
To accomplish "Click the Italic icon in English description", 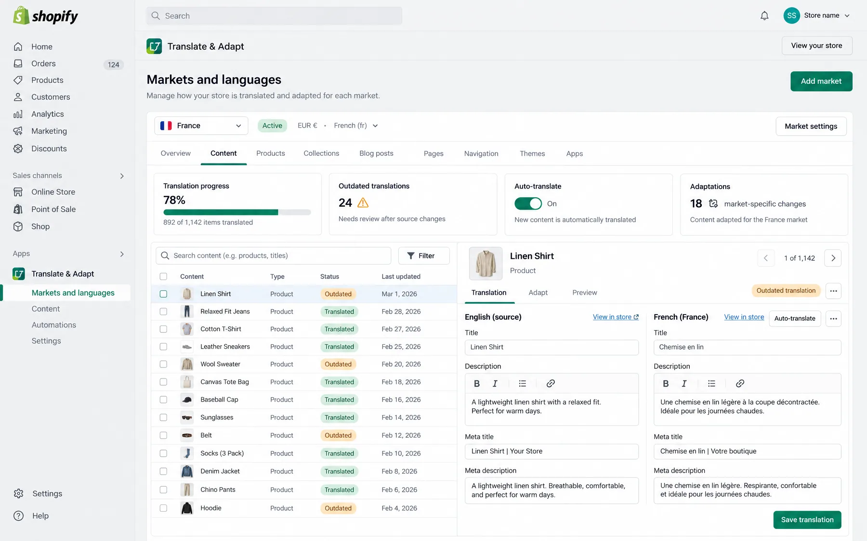I will click(495, 383).
